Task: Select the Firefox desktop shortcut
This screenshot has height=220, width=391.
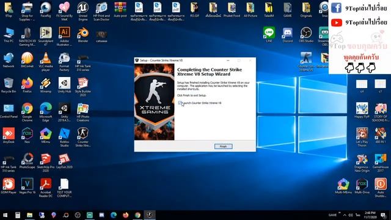Action: (x=27, y=86)
